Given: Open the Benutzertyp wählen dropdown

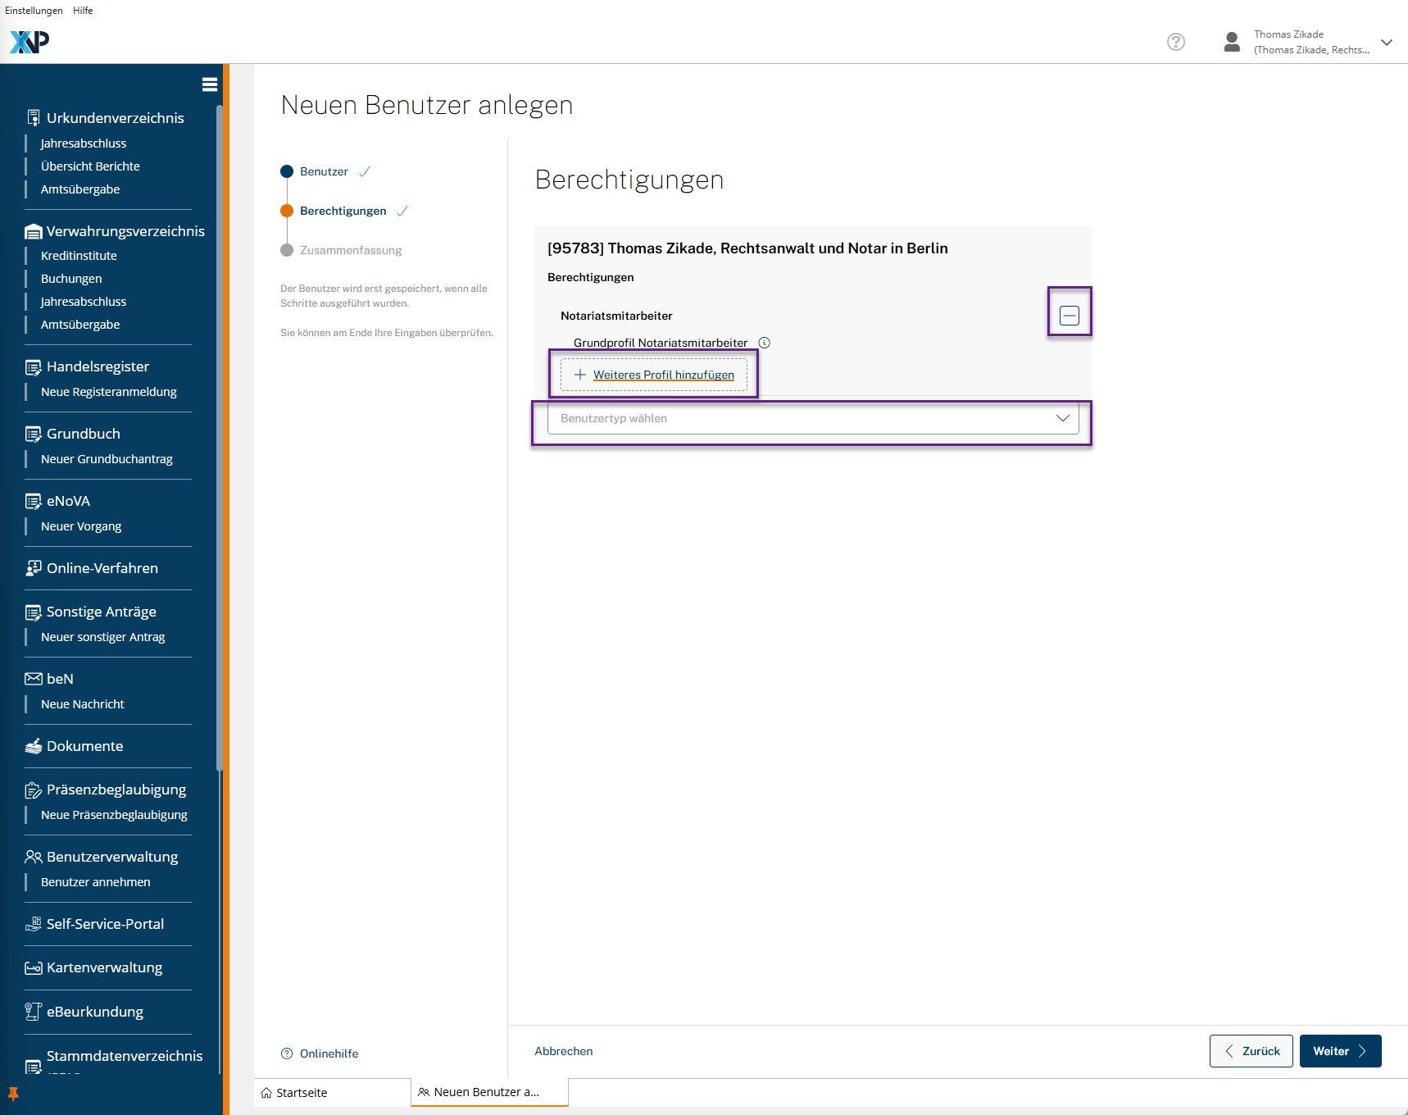Looking at the screenshot, I should coord(812,418).
